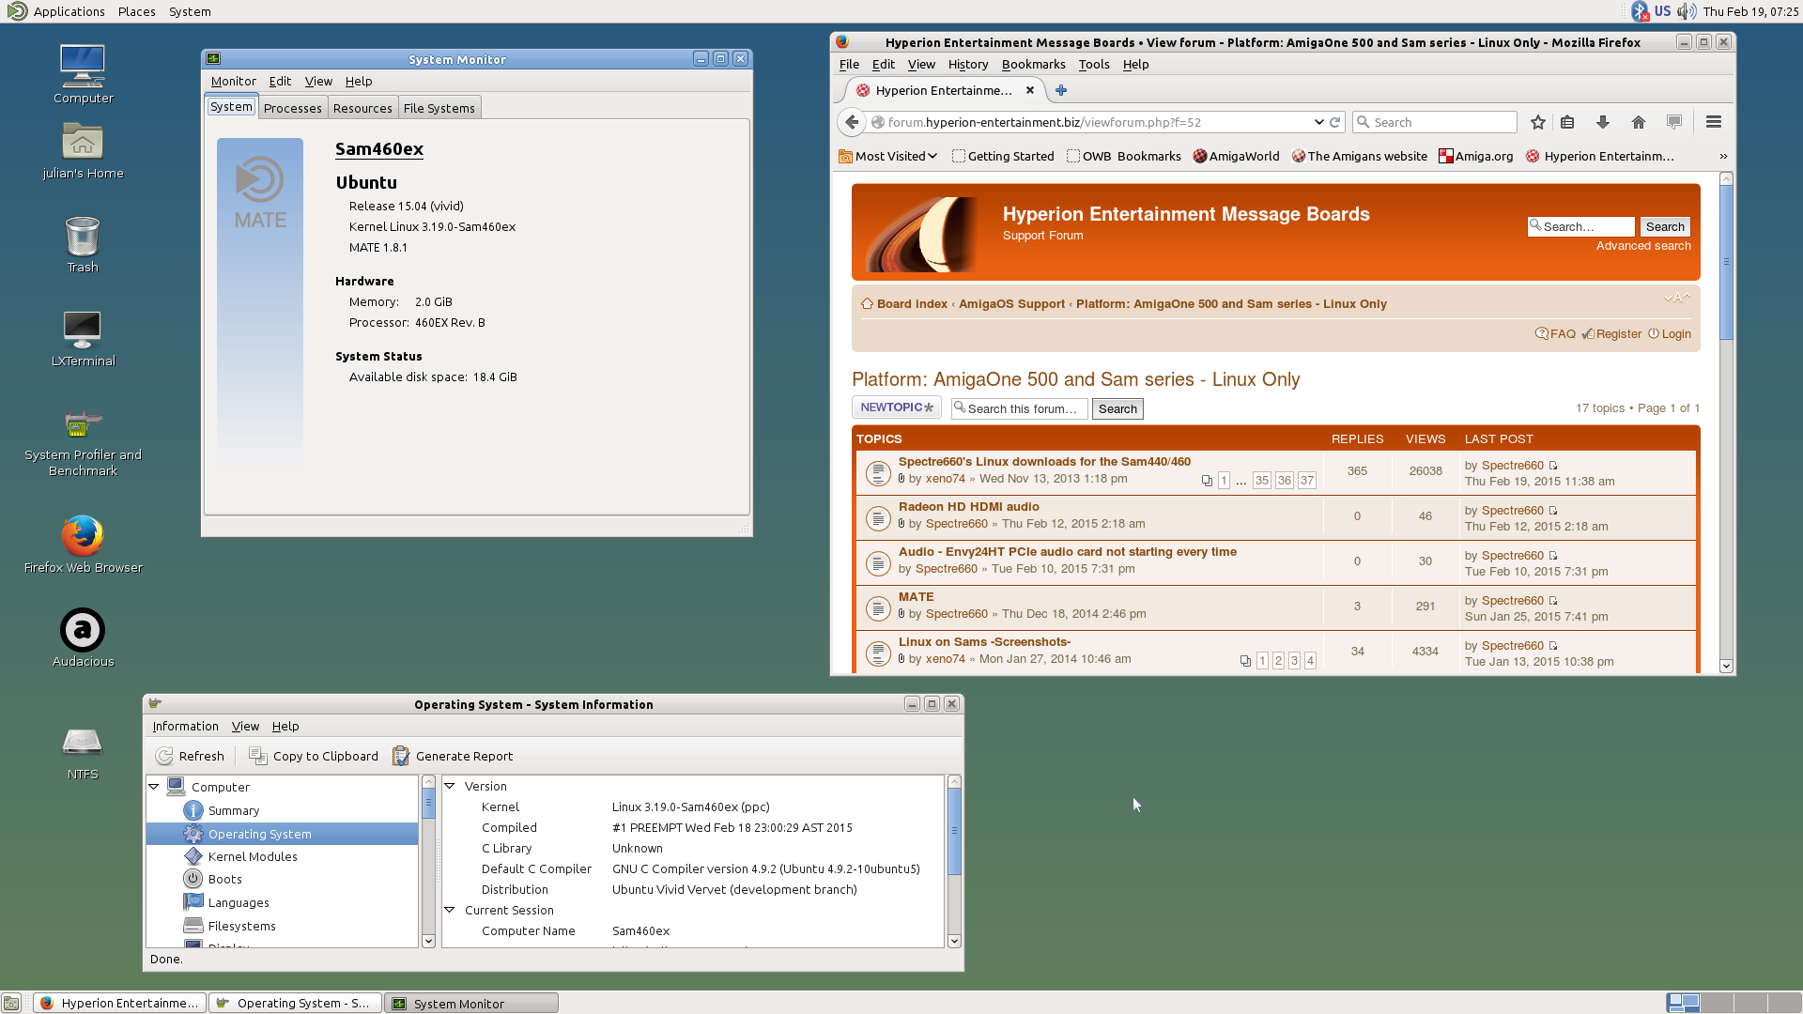Viewport: 1803px width, 1014px height.
Task: Click the NEWTOPIC button
Action: [x=896, y=407]
